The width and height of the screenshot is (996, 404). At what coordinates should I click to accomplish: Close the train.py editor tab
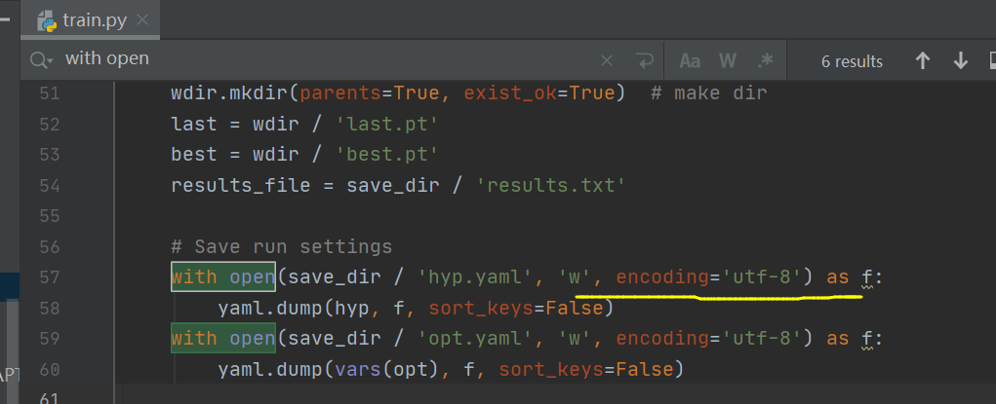(142, 20)
